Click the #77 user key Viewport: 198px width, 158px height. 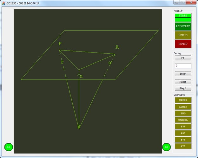click(183, 146)
